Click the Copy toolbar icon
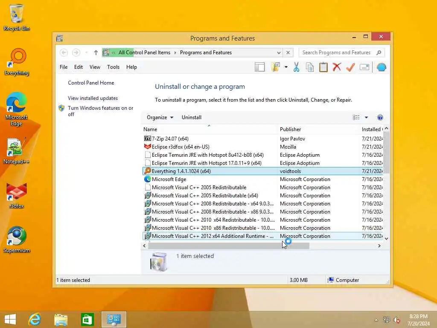 (x=310, y=67)
